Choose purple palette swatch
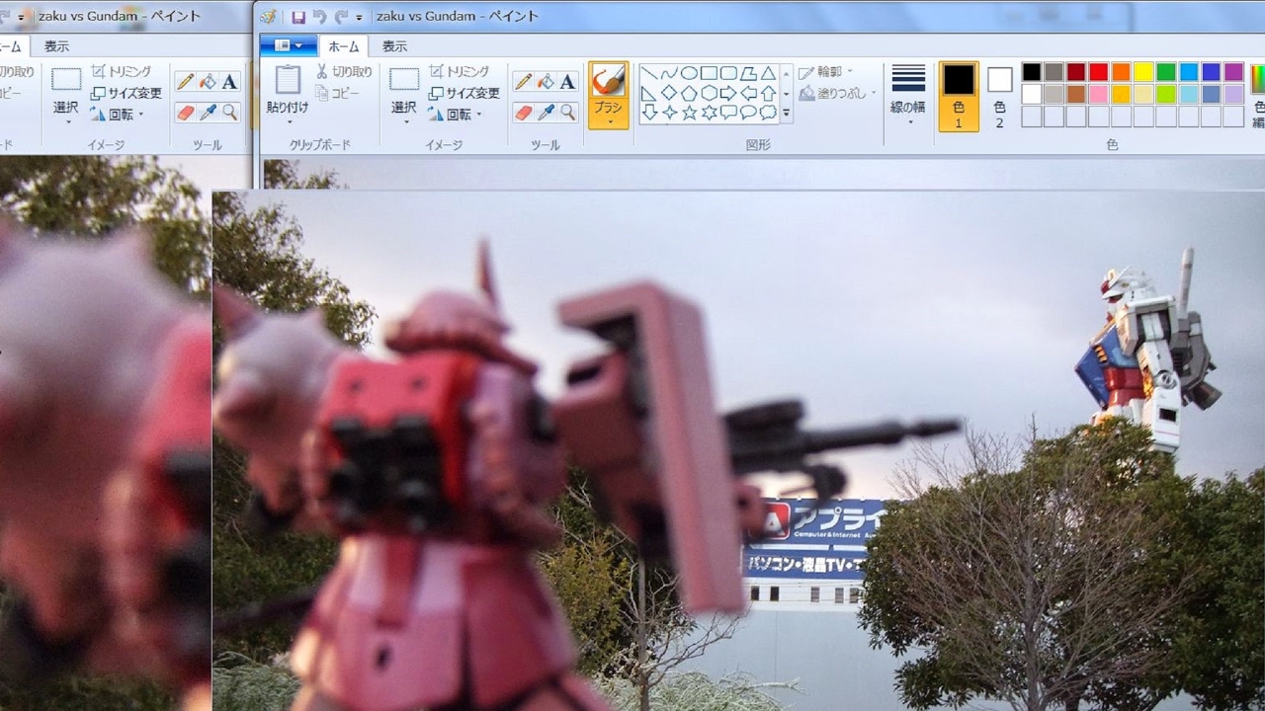1265x711 pixels. pos(1233,72)
